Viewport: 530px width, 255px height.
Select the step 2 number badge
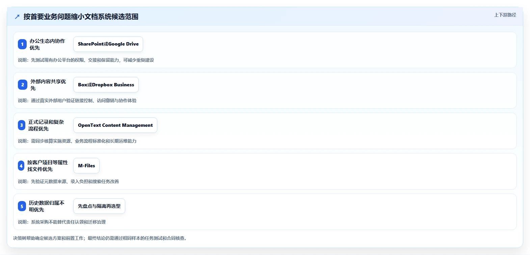point(23,85)
